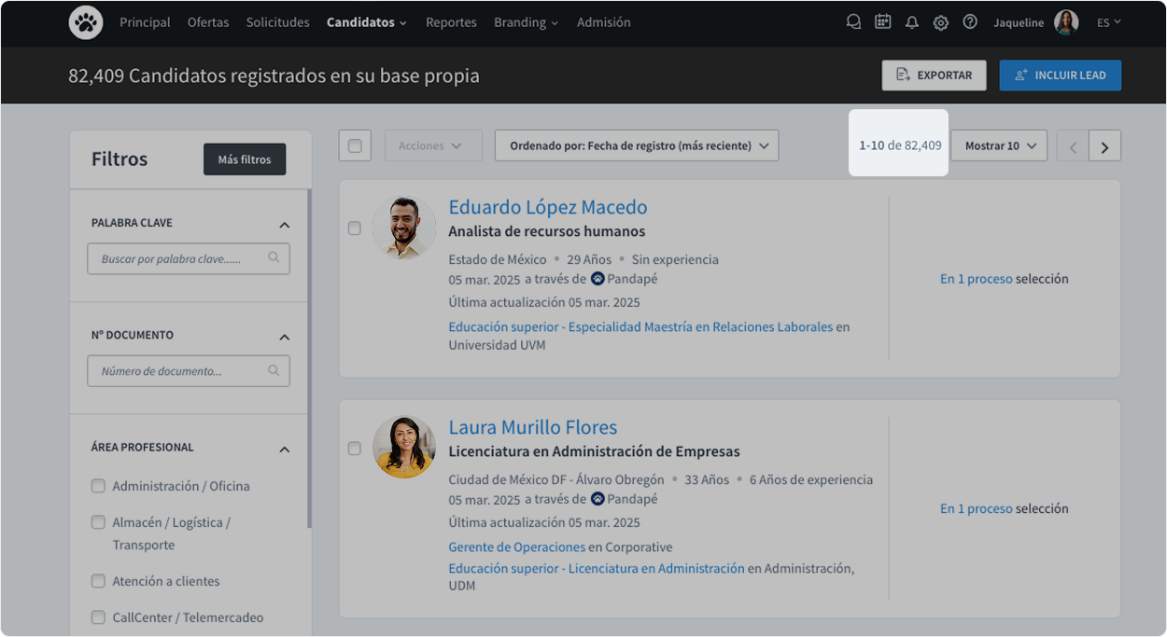The width and height of the screenshot is (1167, 637).
Task: Check the Atención a clientes filter
Action: (x=98, y=581)
